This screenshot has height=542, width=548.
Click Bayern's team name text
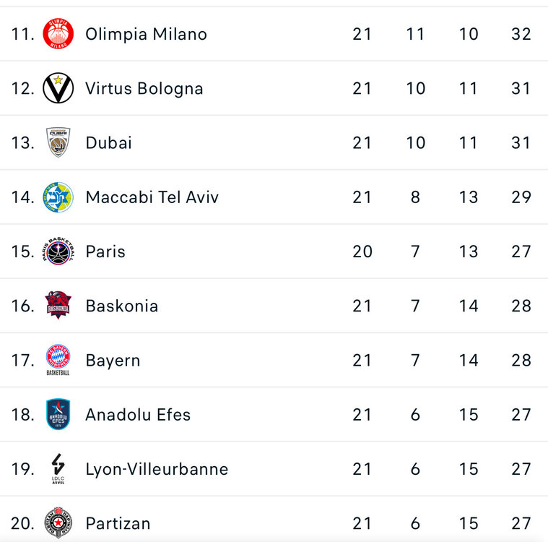click(x=113, y=360)
